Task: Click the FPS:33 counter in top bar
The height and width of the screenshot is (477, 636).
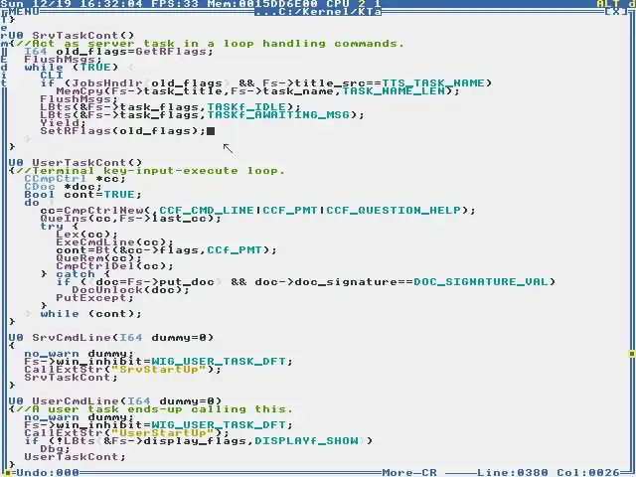Action: [x=175, y=4]
